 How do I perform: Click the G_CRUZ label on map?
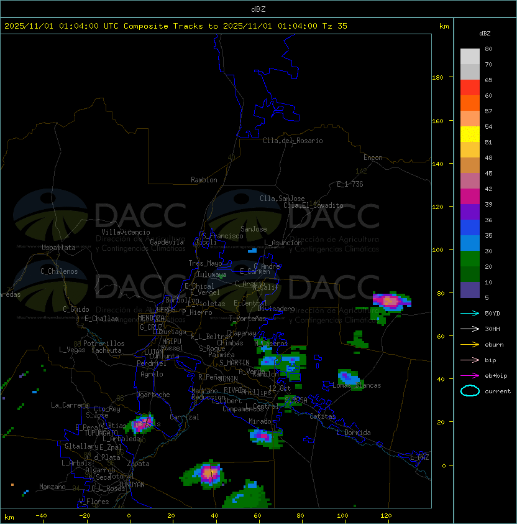pyautogui.click(x=151, y=327)
